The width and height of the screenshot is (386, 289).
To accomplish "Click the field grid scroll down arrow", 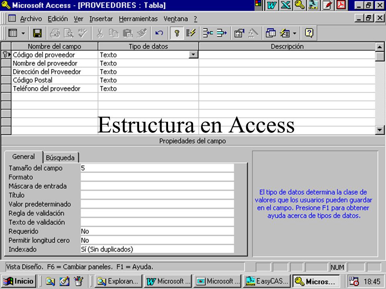I will pos(380,130).
